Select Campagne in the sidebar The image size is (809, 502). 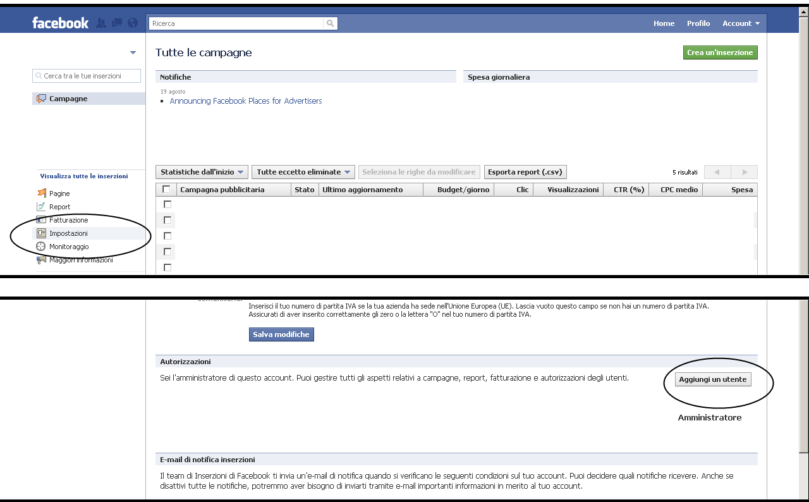coord(89,99)
